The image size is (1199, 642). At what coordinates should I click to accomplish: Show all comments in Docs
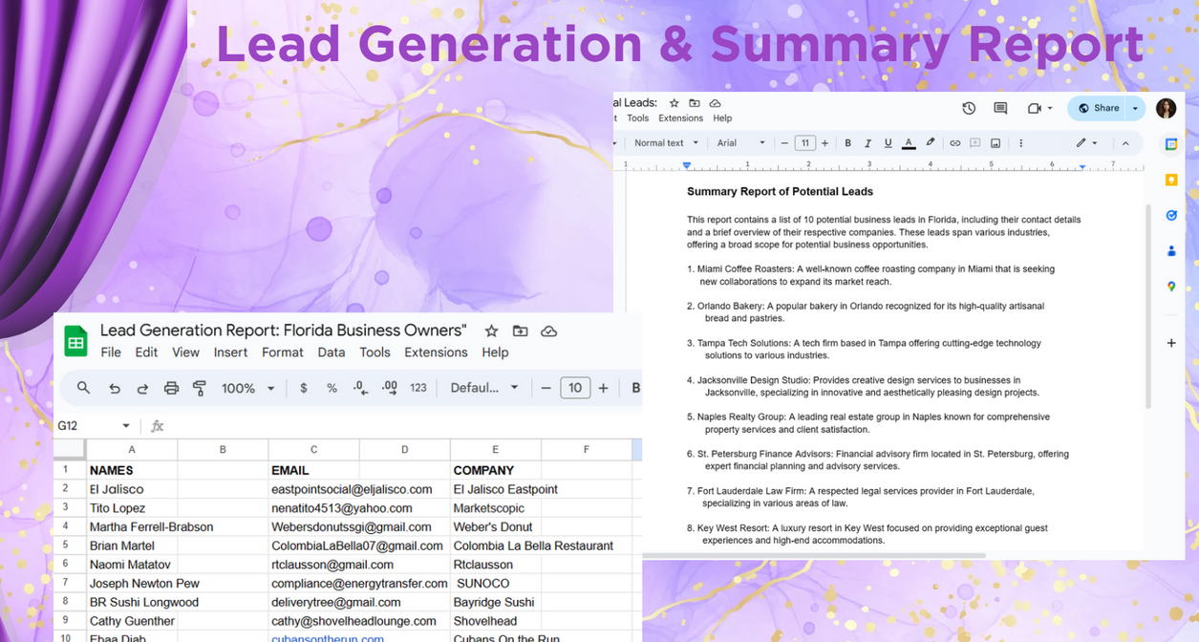click(x=1000, y=108)
